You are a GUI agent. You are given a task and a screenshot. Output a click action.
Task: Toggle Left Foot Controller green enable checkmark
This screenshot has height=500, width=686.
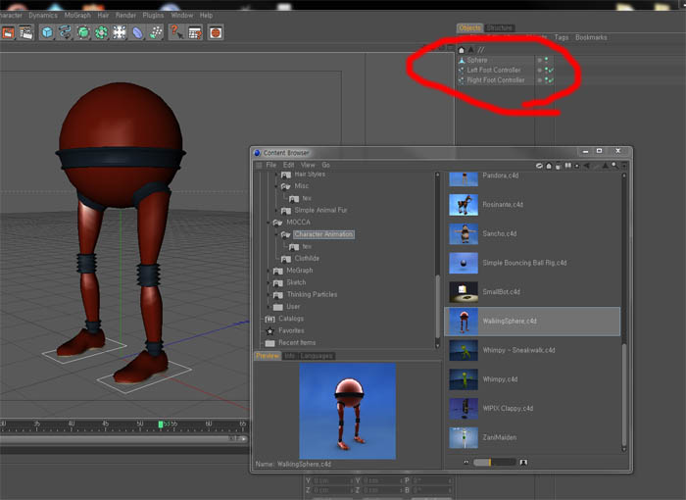point(551,70)
